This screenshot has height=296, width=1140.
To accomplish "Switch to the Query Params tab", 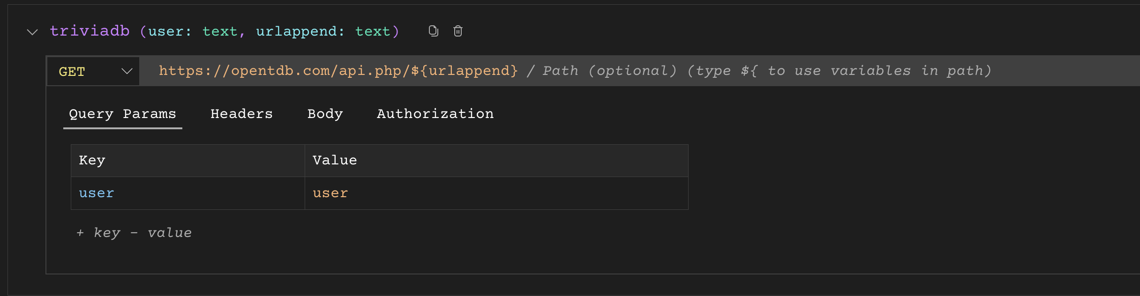I will pos(122,114).
